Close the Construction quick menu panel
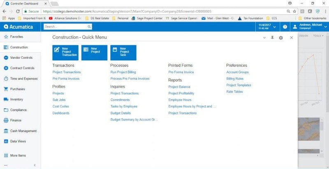 [x=291, y=38]
